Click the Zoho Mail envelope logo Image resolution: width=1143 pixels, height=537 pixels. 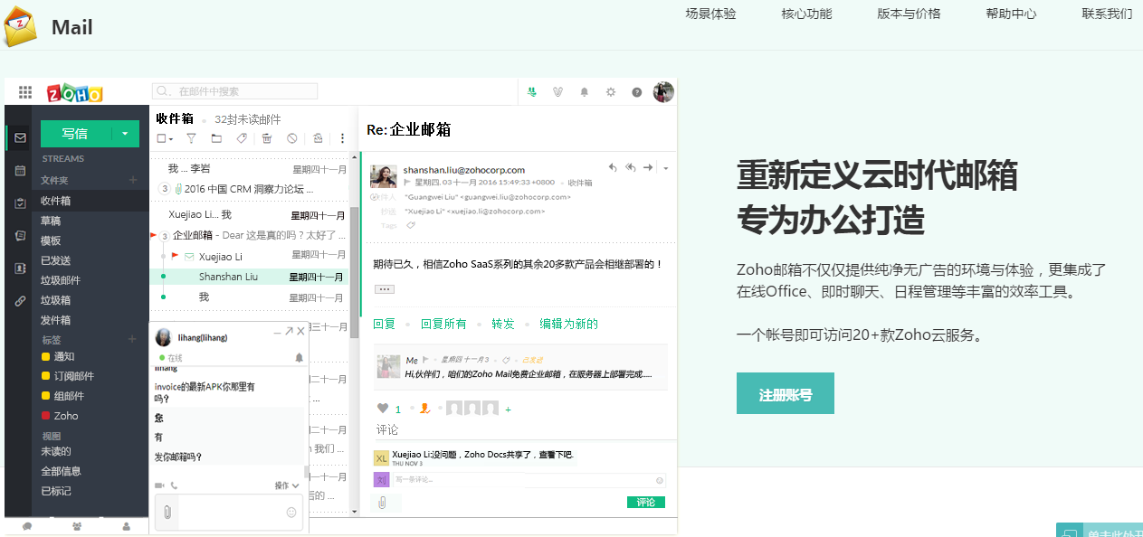[x=20, y=25]
